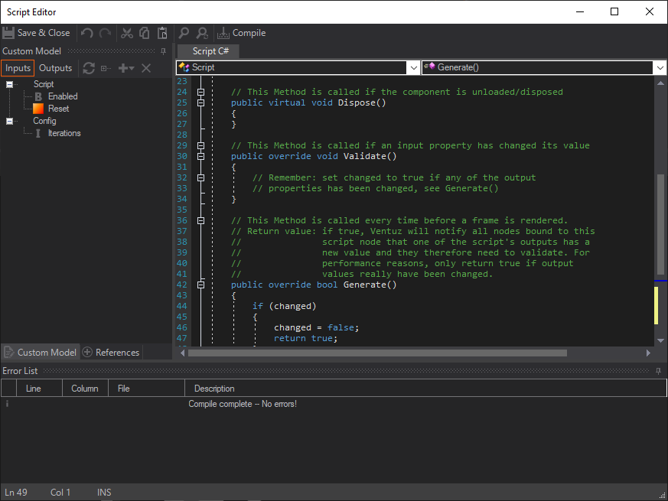668x501 pixels.
Task: Toggle the pin on the Custom Model panel
Action: [162, 50]
